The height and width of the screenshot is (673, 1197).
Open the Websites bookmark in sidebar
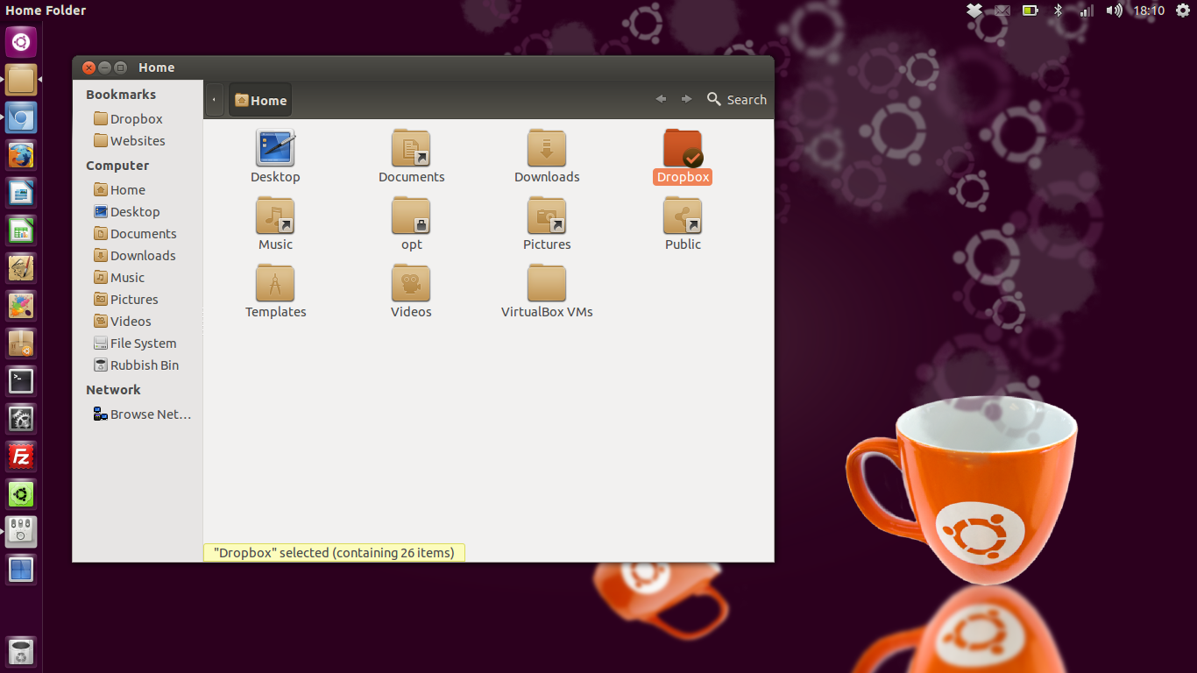pyautogui.click(x=137, y=141)
